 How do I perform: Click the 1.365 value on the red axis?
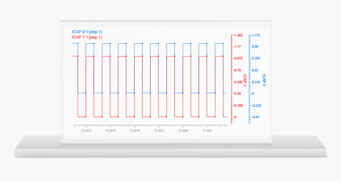click(x=238, y=35)
